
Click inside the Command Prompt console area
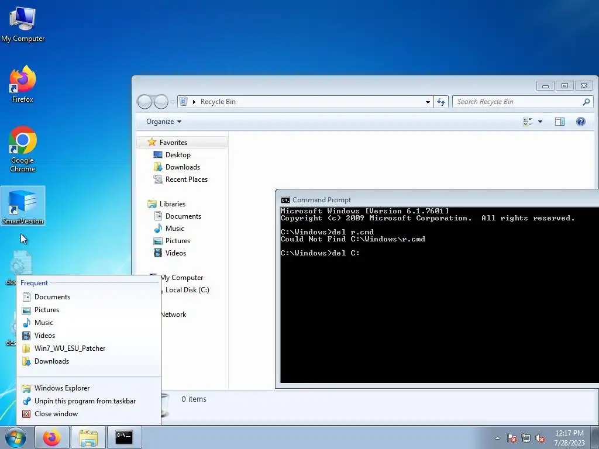coord(439,295)
